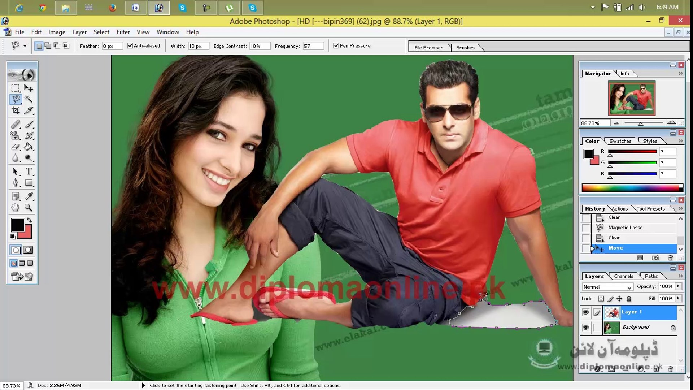Select the Magnetic Lasso history state
693x390 pixels.
pos(625,227)
